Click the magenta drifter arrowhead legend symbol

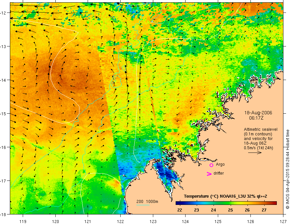(x=209, y=174)
